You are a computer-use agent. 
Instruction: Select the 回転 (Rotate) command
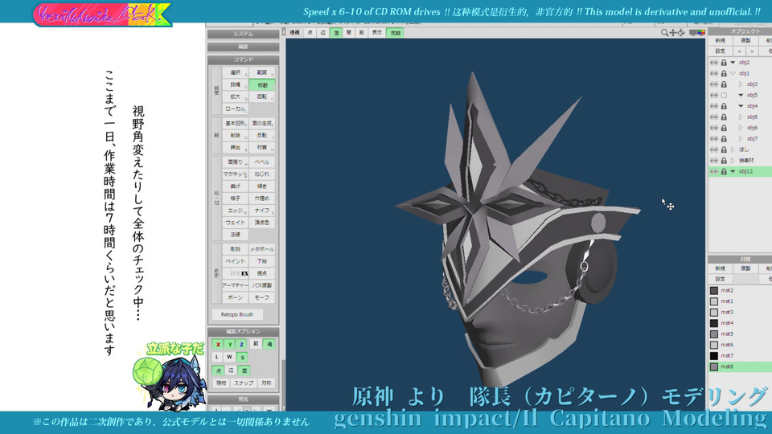262,97
